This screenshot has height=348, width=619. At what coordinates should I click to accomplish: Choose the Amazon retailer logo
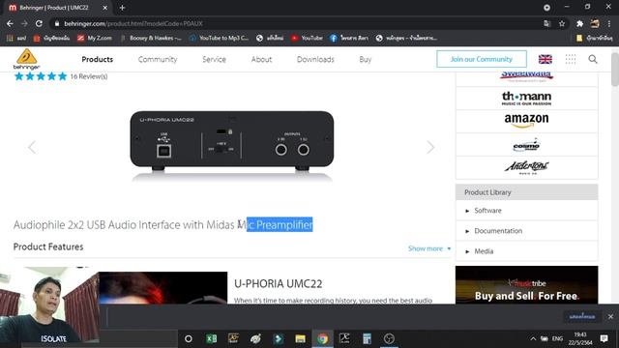click(526, 121)
